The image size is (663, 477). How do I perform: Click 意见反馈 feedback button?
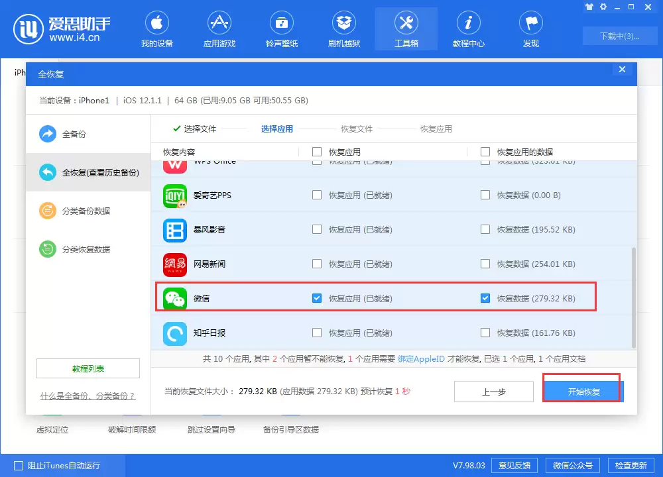tap(514, 466)
